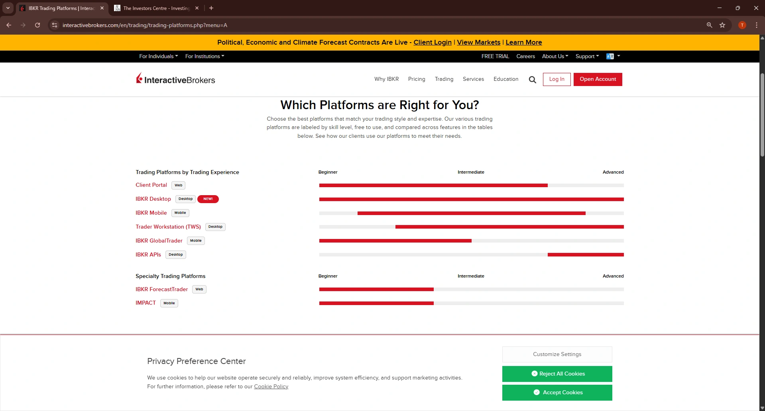The height and width of the screenshot is (411, 765).
Task: Open the Education menu
Action: pyautogui.click(x=506, y=79)
